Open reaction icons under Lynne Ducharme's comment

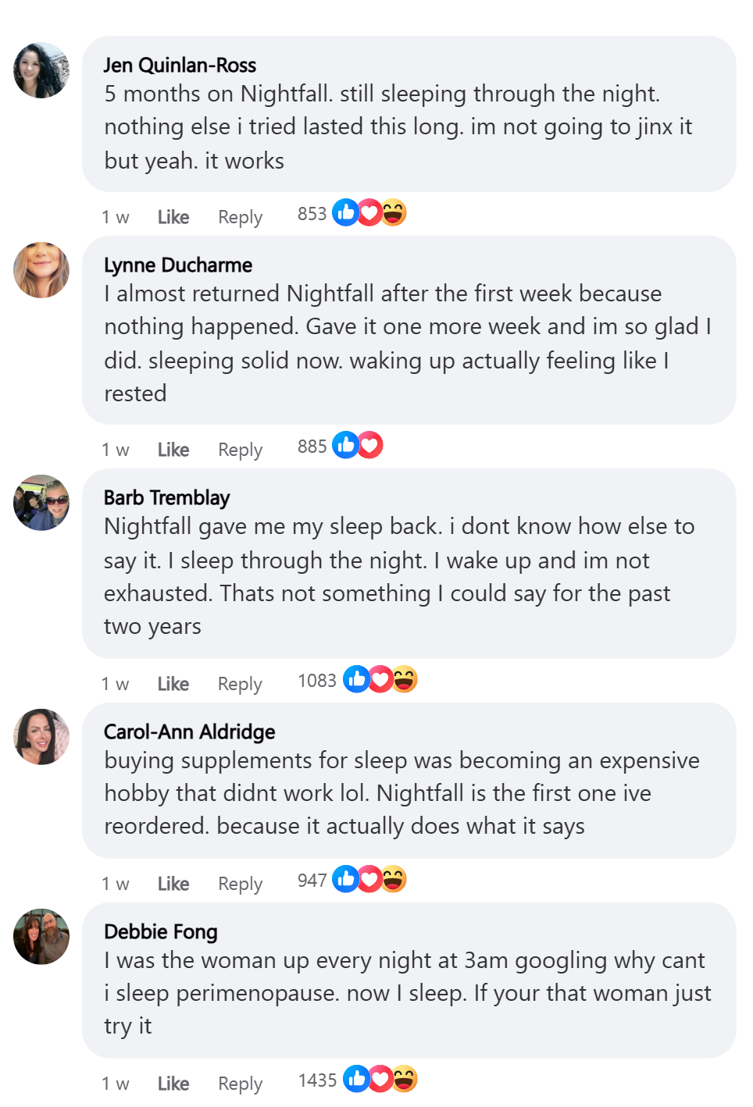[x=358, y=445]
